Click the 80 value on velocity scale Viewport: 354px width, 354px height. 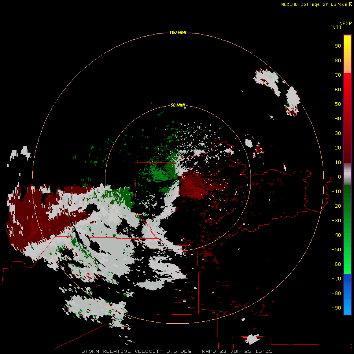[x=338, y=60]
